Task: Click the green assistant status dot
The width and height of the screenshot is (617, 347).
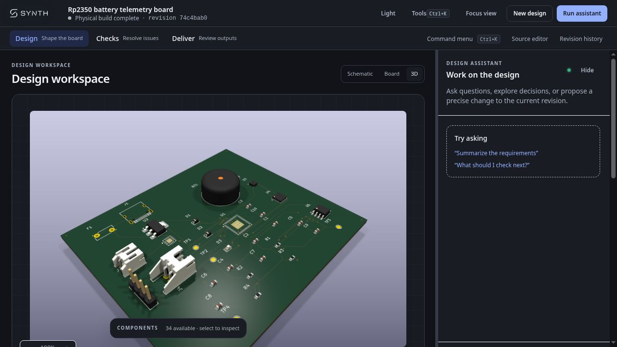Action: (569, 70)
